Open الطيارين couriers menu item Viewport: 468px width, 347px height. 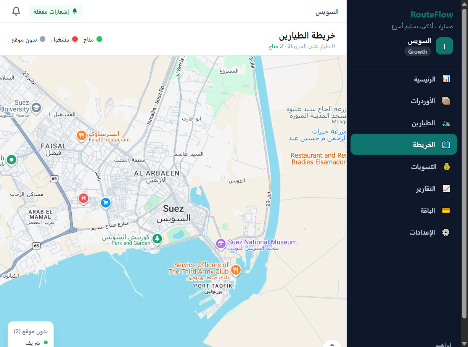[x=404, y=123]
